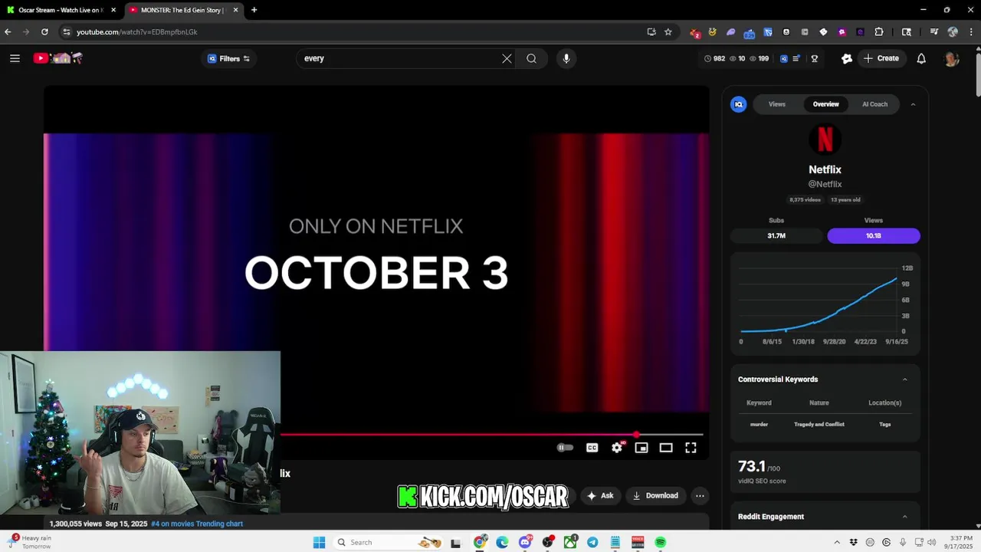Click the red video progress bar scrubber
981x552 pixels.
pos(636,435)
